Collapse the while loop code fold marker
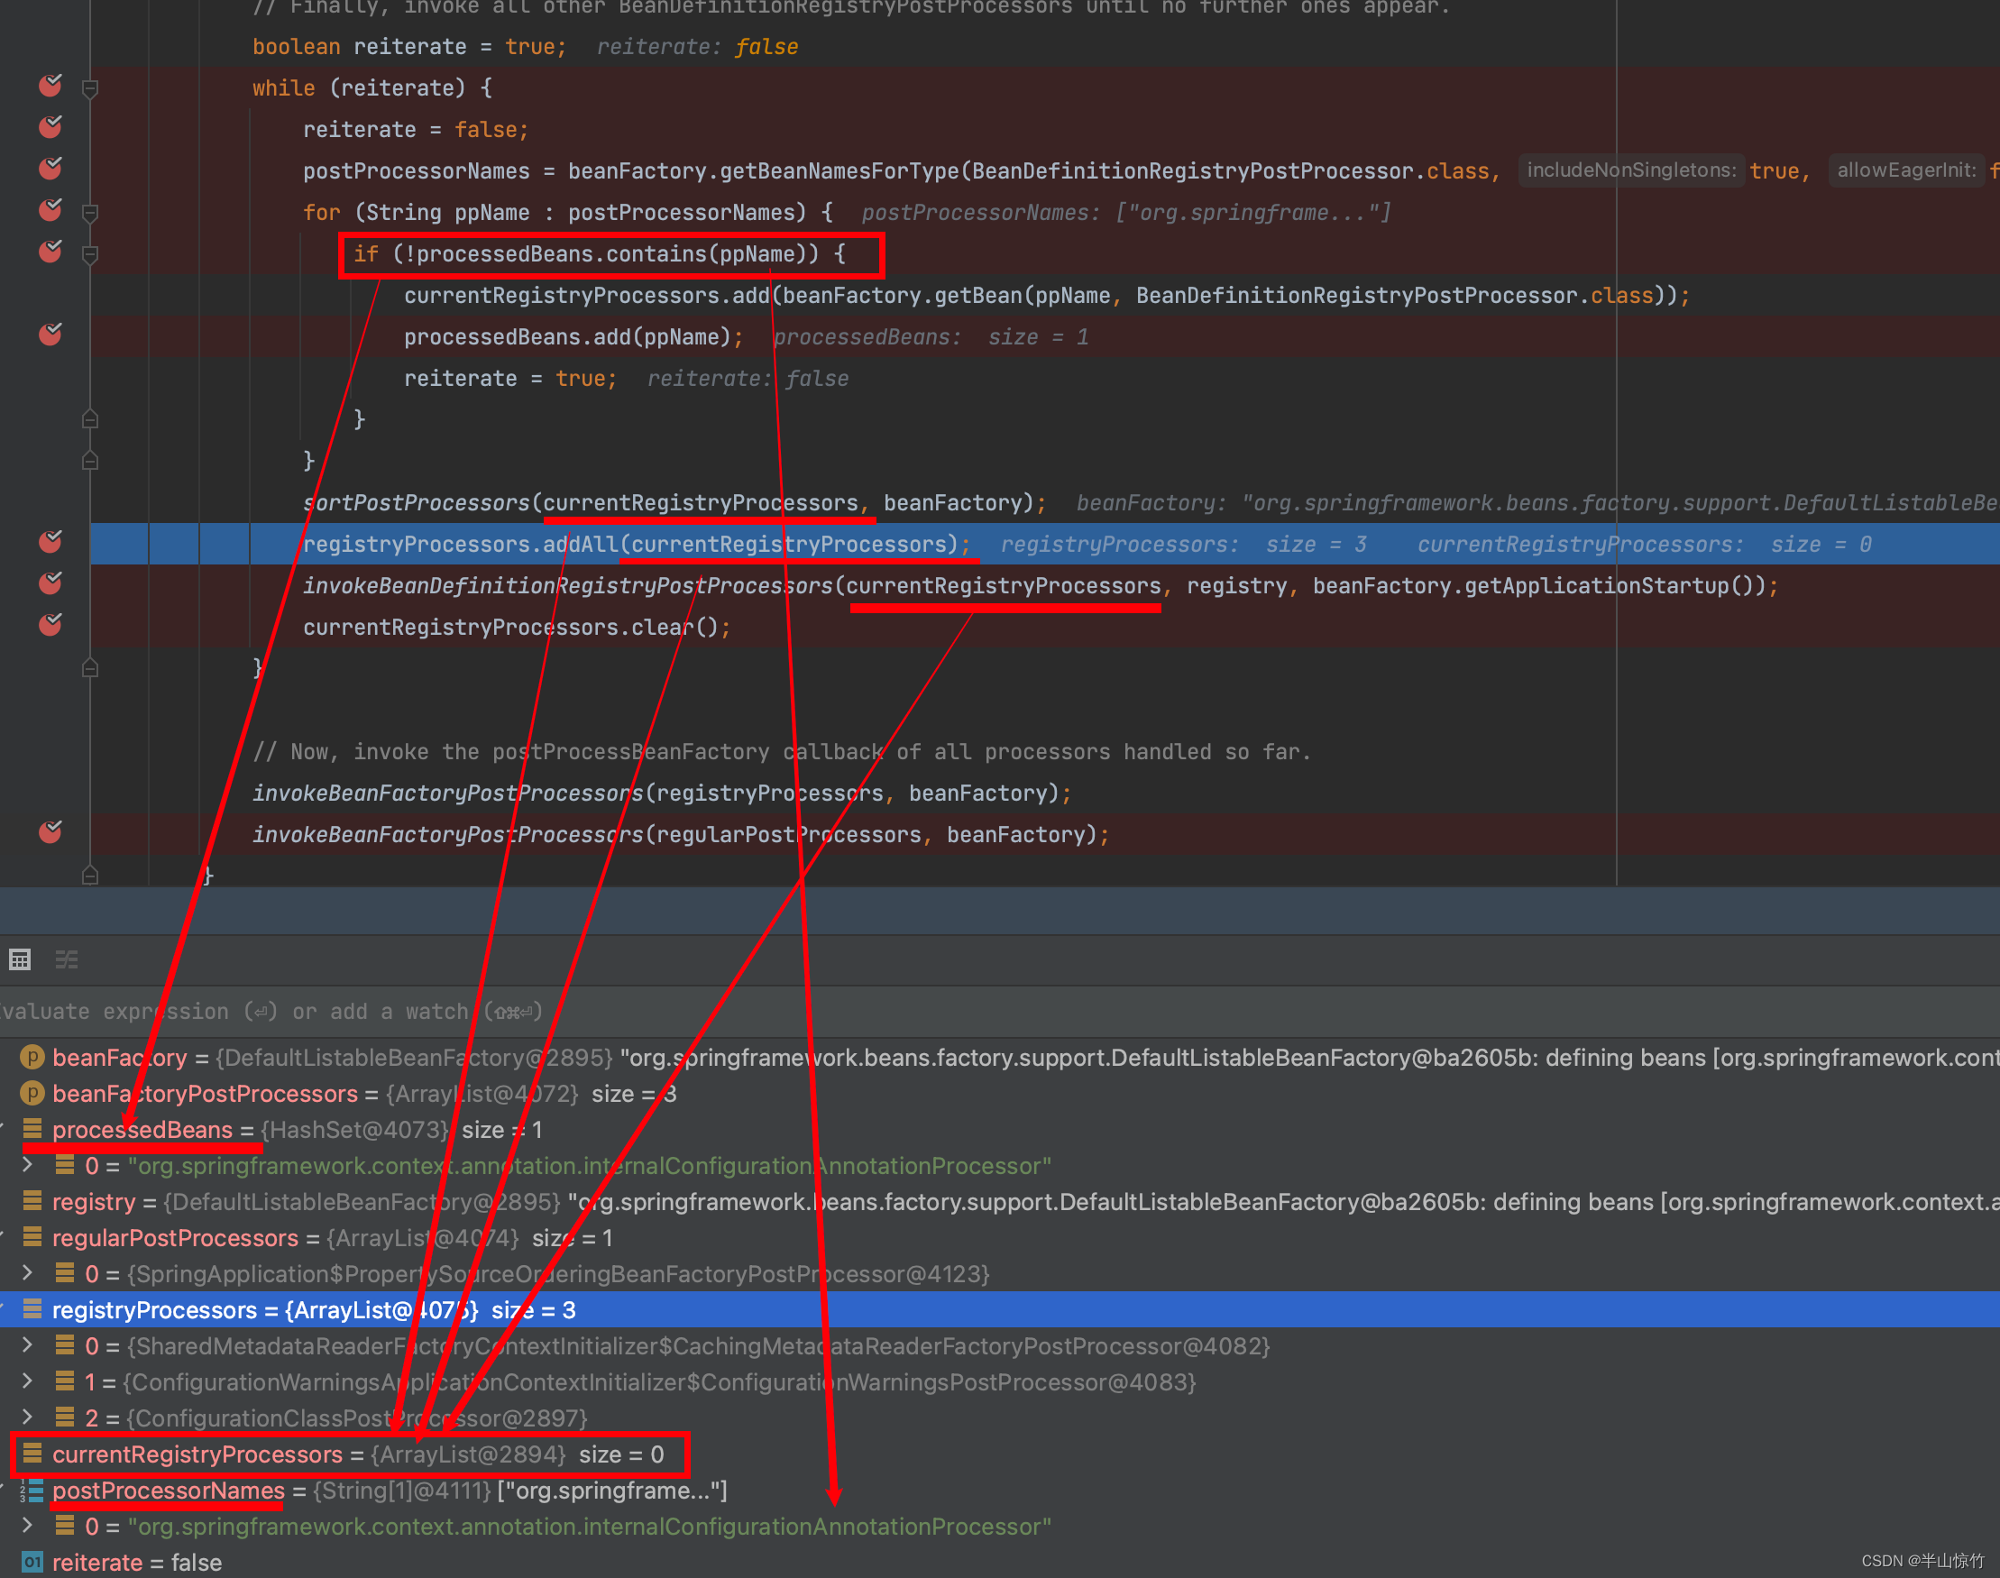 (x=90, y=88)
